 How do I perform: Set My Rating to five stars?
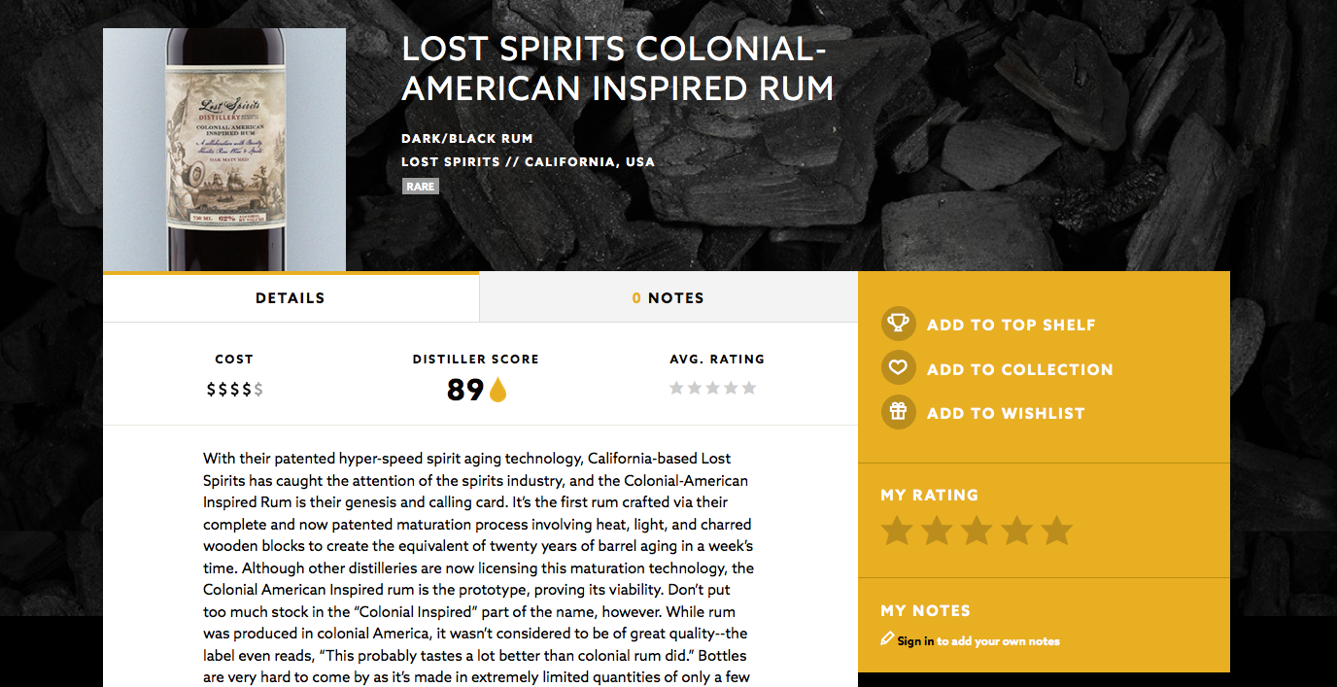(x=1056, y=532)
